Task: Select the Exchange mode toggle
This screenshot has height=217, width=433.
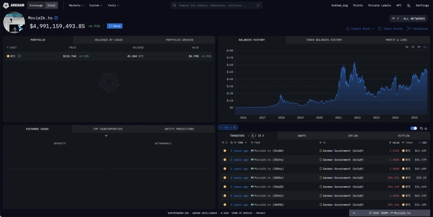Action: 36,5
